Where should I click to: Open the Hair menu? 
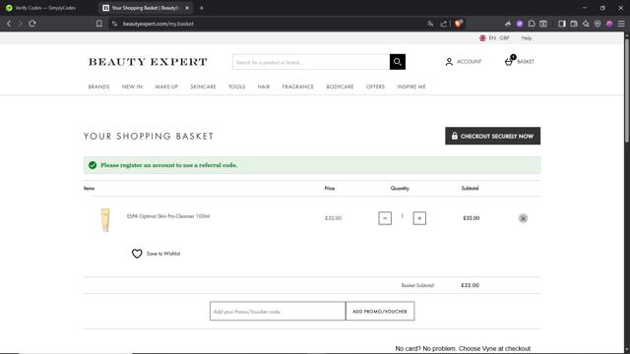(264, 87)
